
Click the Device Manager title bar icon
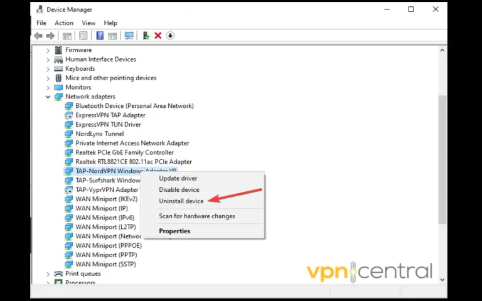(x=40, y=9)
